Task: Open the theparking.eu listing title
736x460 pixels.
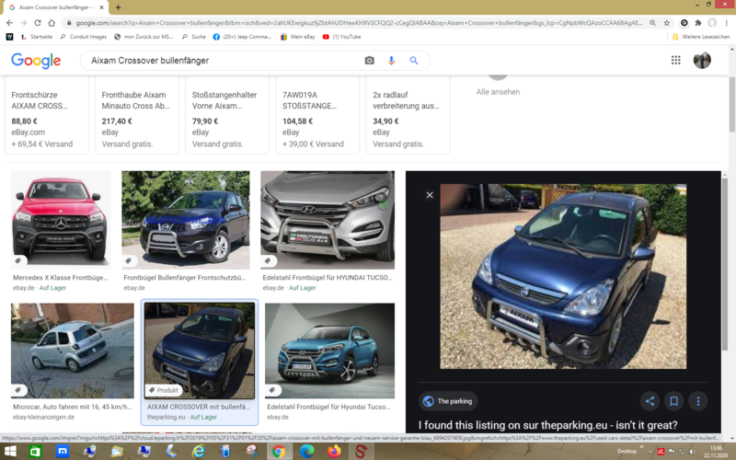Action: coord(547,425)
